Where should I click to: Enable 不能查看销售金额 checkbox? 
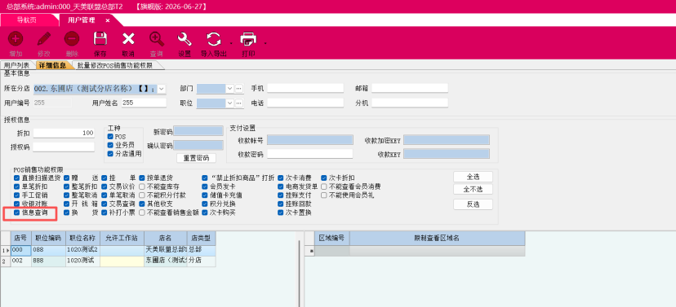142,213
